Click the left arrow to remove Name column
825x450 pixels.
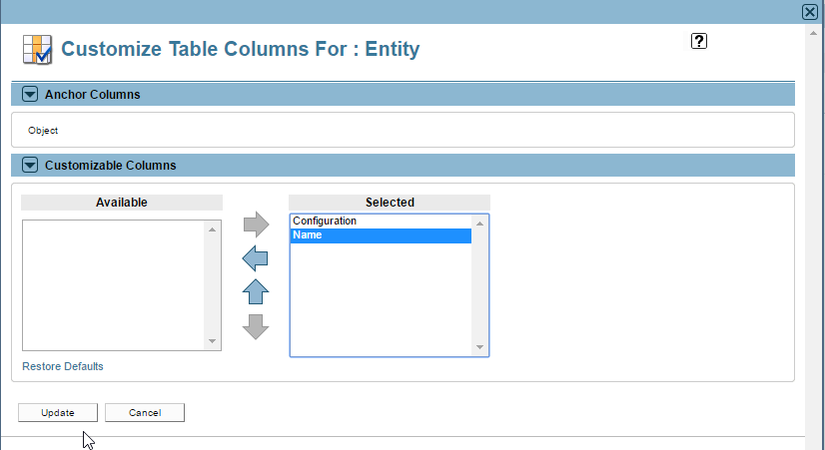click(x=255, y=258)
